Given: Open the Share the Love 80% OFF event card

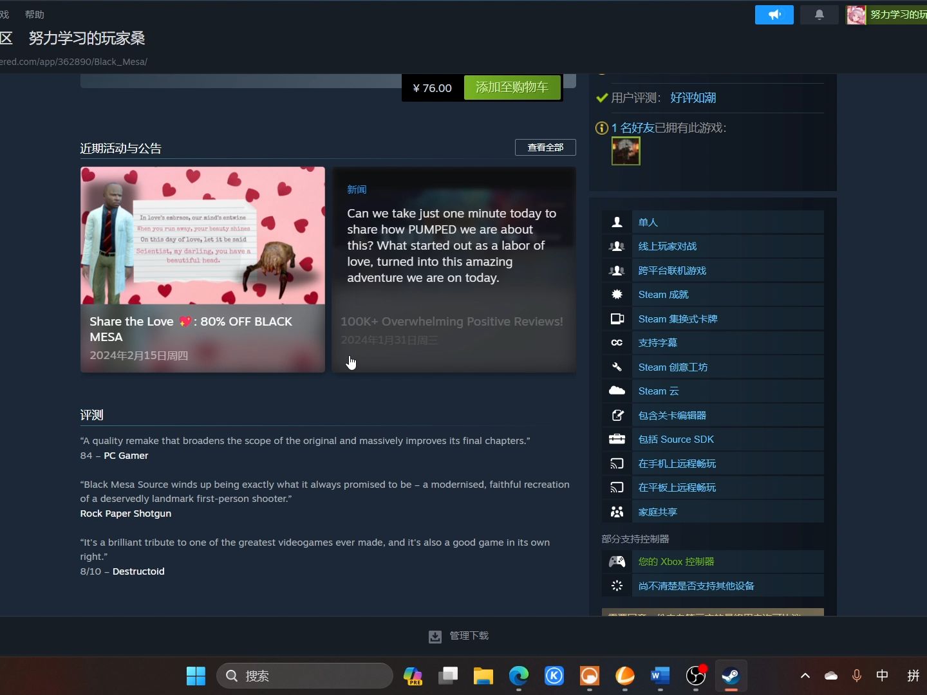Looking at the screenshot, I should tap(202, 270).
